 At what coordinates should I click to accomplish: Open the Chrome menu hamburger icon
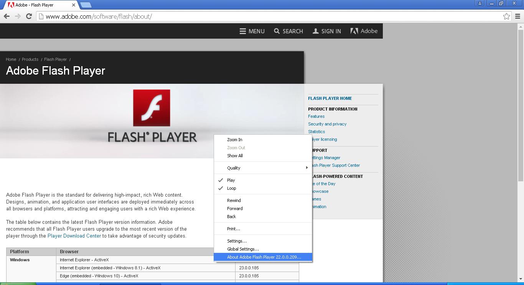pyautogui.click(x=517, y=16)
